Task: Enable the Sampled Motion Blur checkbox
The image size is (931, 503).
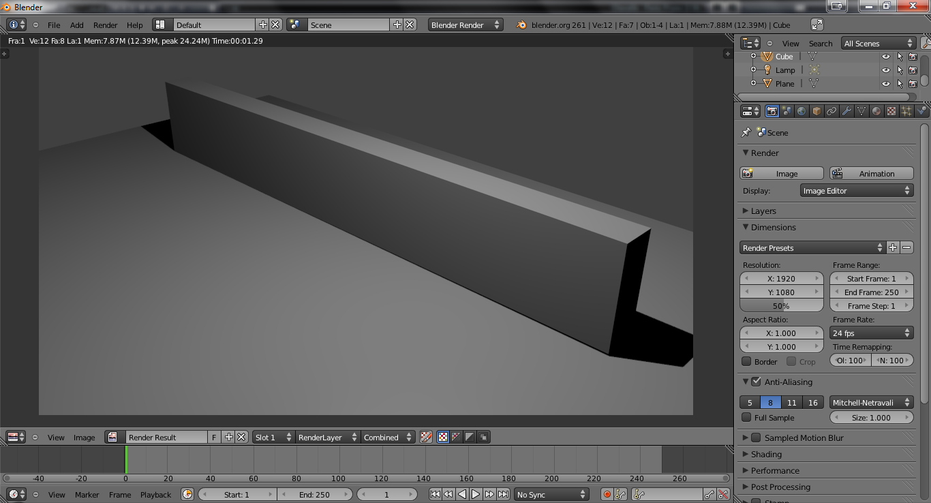Action: pos(756,438)
